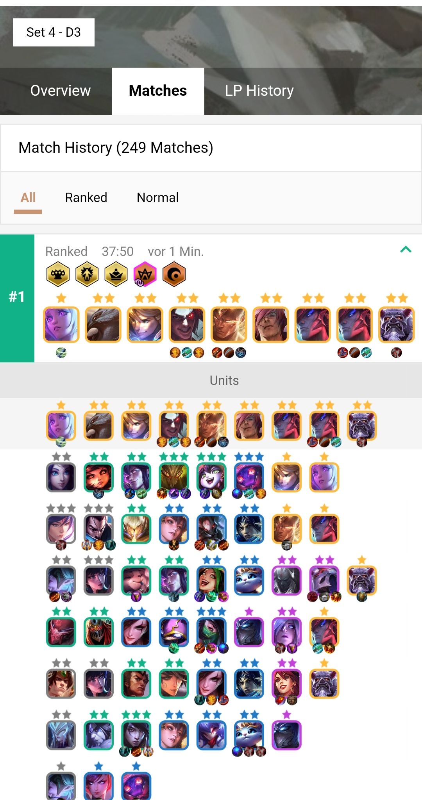The height and width of the screenshot is (800, 422).
Task: Click the red-masked champion in fifth units row
Action: (61, 632)
